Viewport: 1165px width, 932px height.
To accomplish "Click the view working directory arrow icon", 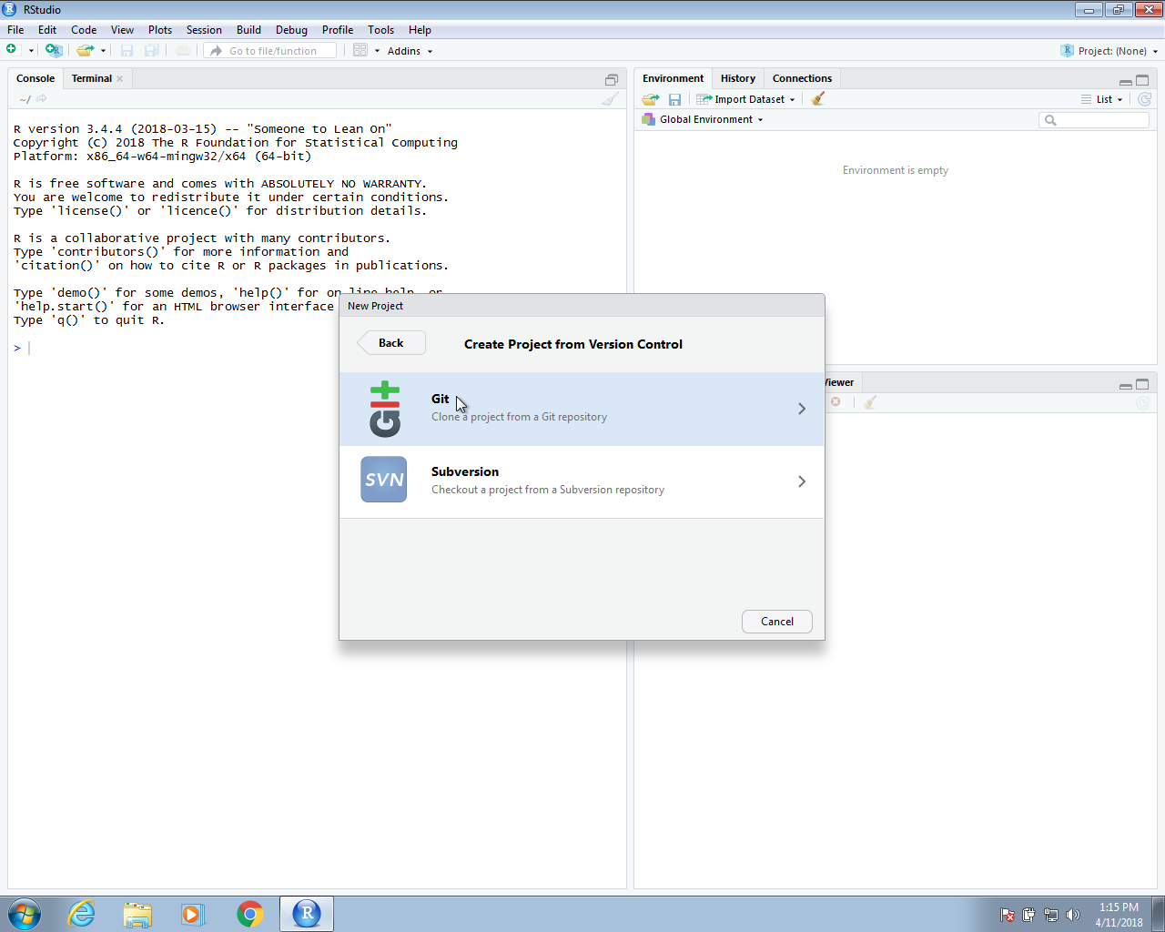I will pos(41,98).
